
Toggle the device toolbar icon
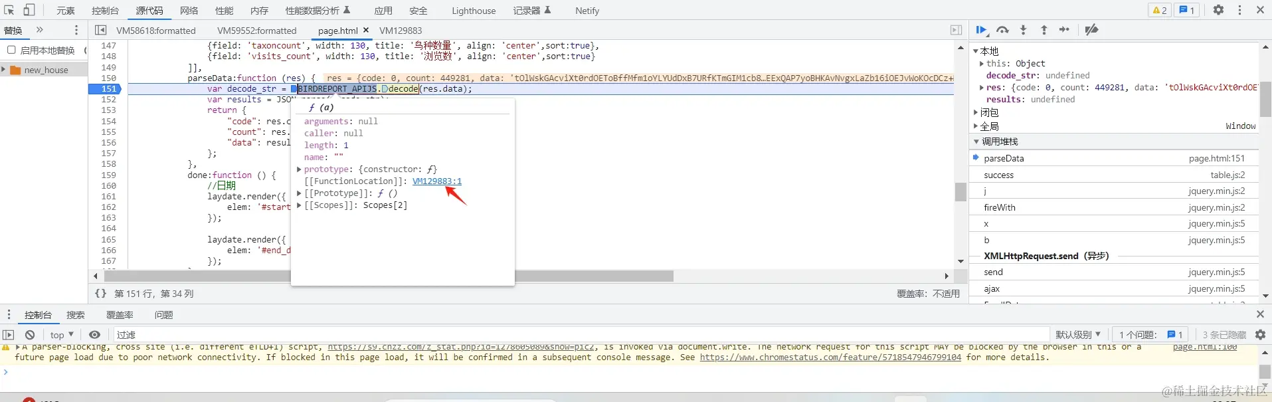(x=29, y=10)
